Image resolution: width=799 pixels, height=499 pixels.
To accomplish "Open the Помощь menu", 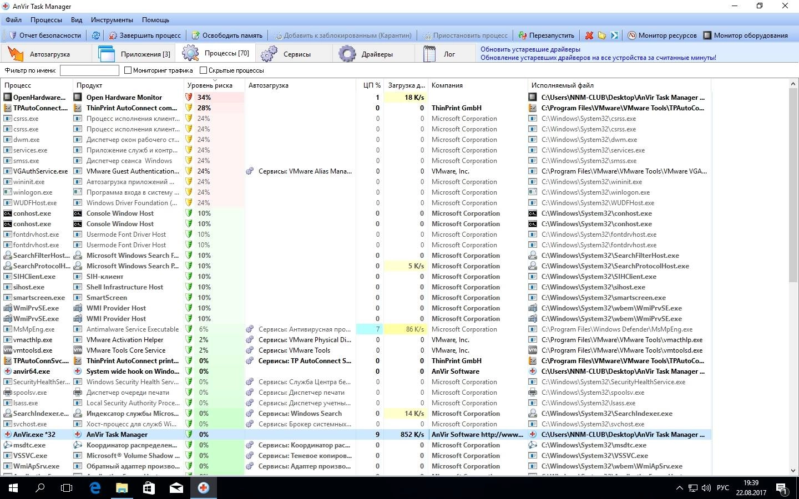I will click(155, 20).
